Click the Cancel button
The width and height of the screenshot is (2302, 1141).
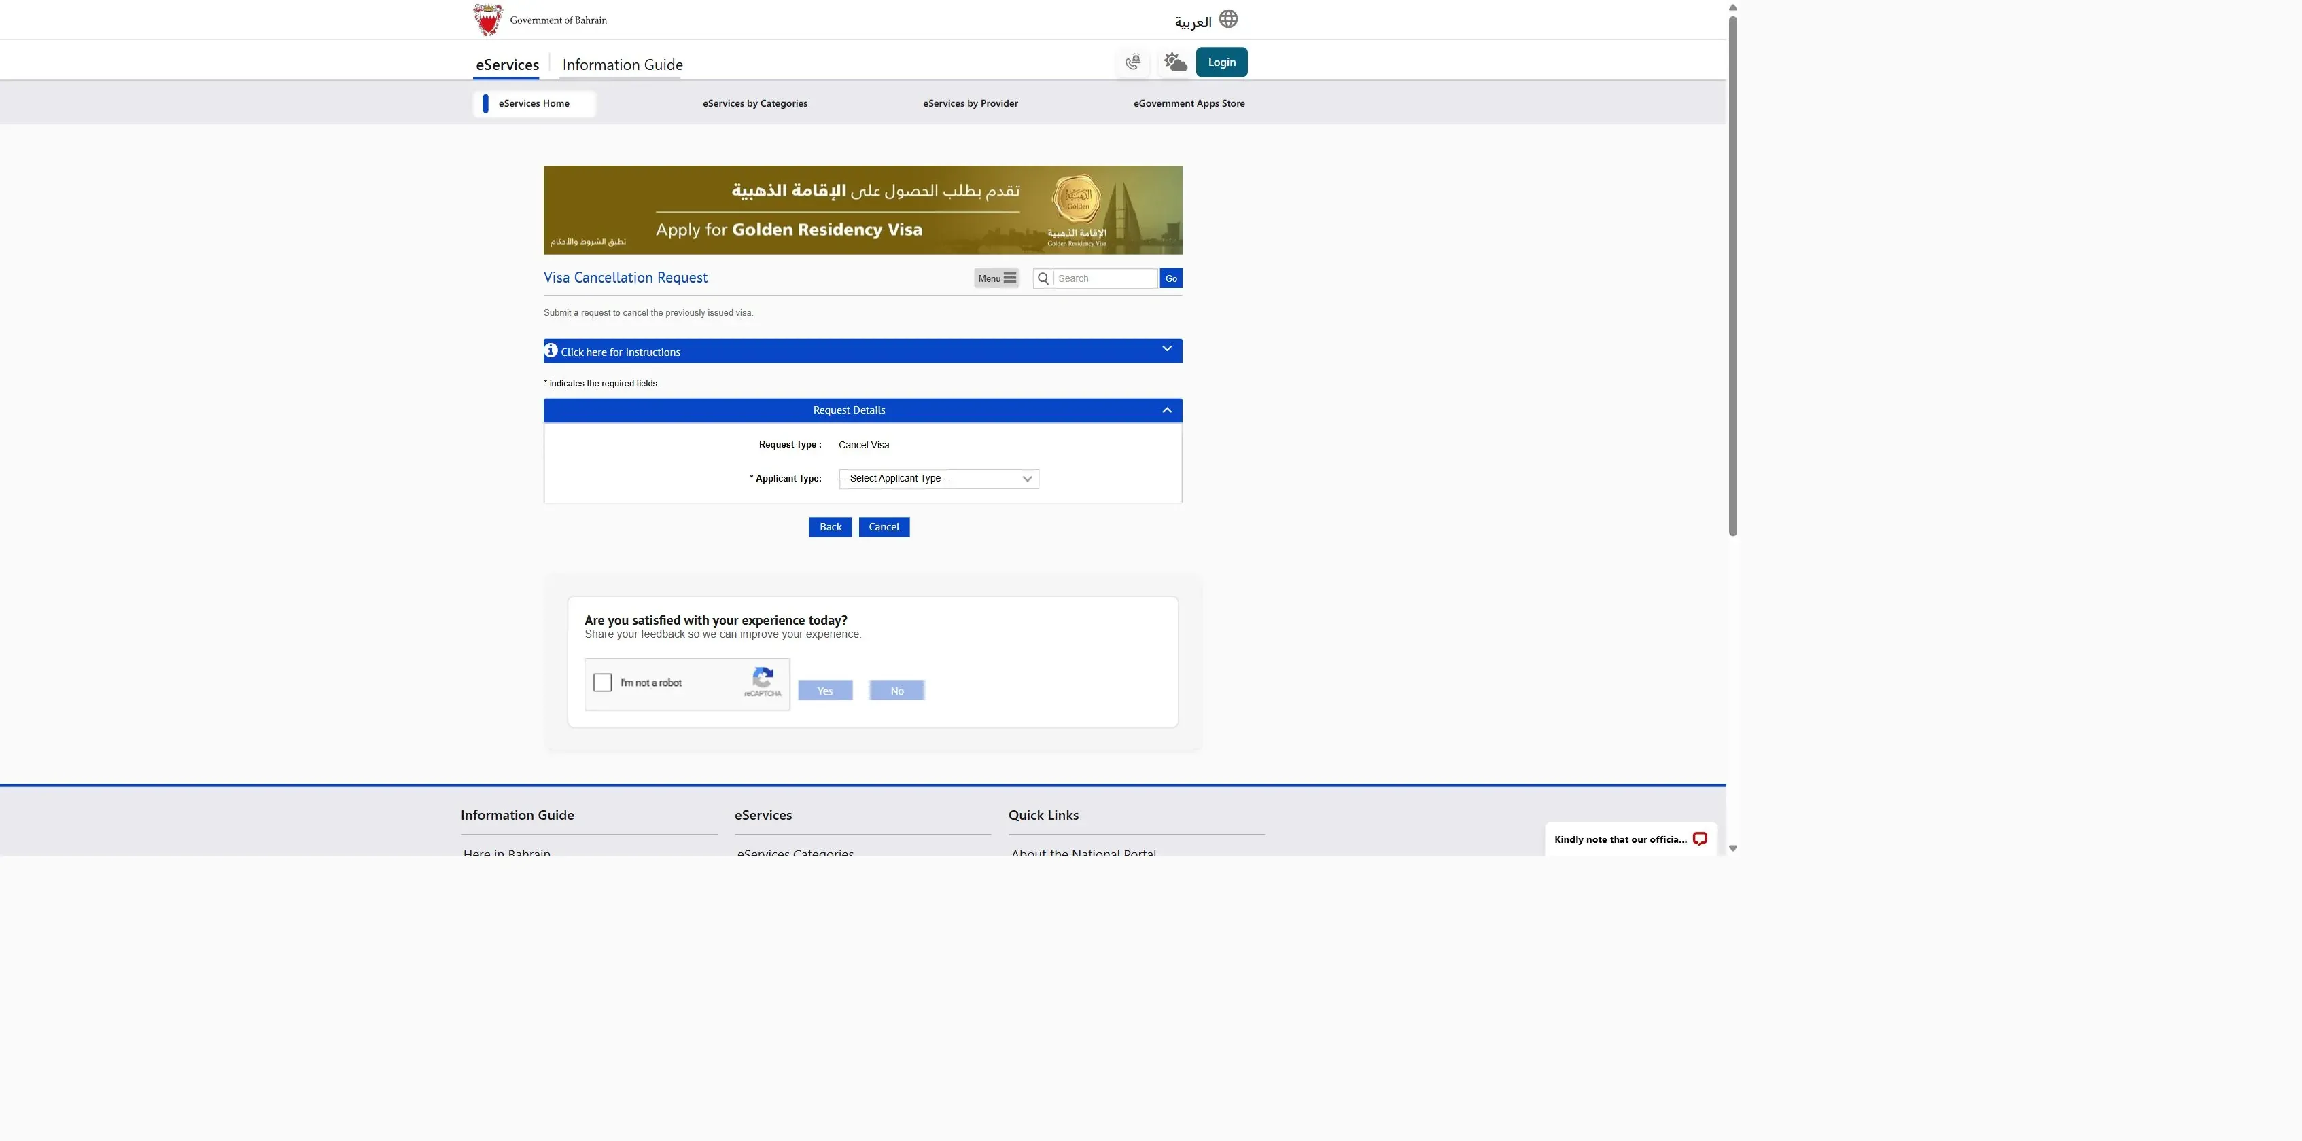(x=884, y=527)
